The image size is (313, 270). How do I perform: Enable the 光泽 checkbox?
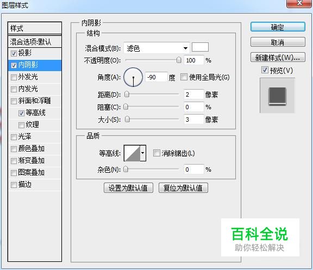[x=14, y=137]
